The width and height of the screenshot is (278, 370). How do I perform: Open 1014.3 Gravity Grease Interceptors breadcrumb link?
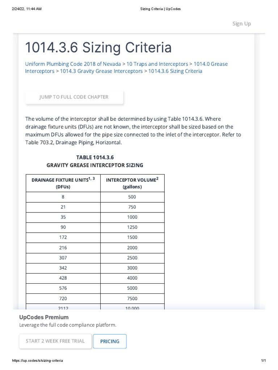pyautogui.click(x=101, y=71)
